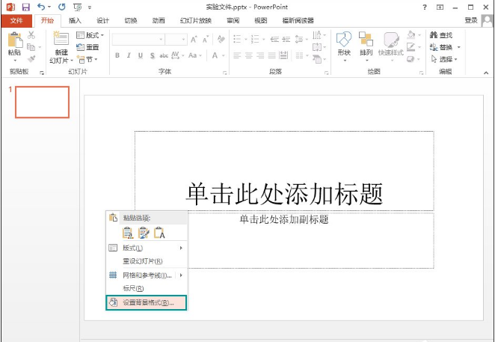Image resolution: width=495 pixels, height=342 pixels.
Task: Choose the Keep Text Only paste icon
Action: click(x=159, y=232)
